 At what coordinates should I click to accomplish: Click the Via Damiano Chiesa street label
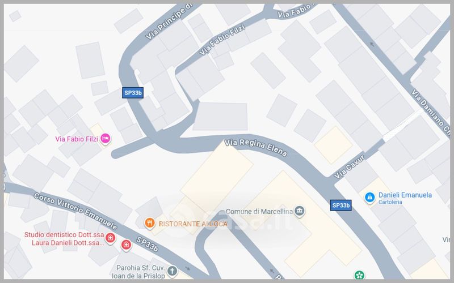[x=431, y=111]
